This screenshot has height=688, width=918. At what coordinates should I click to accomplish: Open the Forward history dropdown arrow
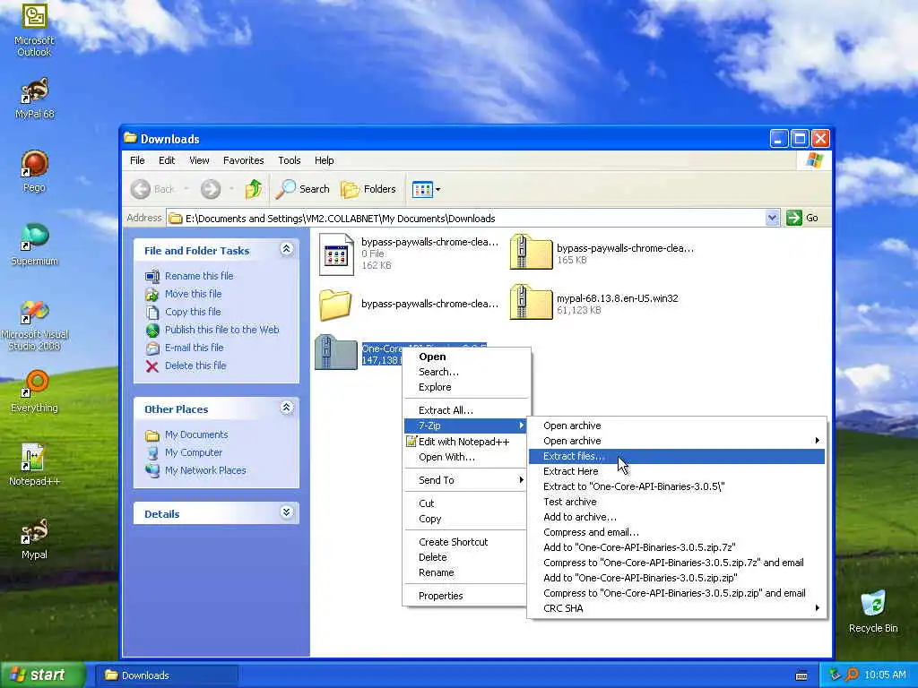[232, 189]
